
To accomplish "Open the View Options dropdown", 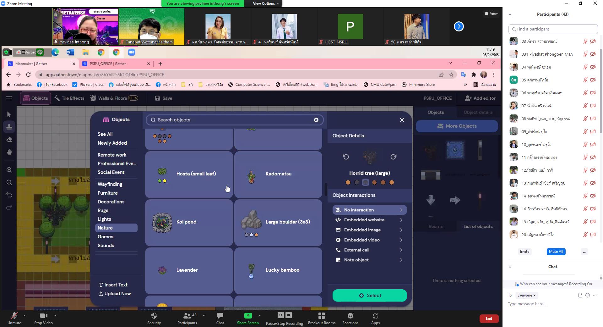I will click(x=266, y=3).
